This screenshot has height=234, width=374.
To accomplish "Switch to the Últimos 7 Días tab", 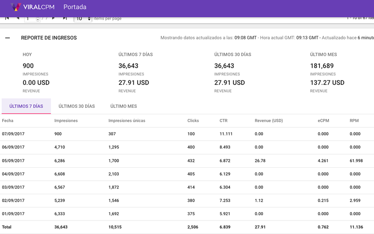I will click(26, 106).
